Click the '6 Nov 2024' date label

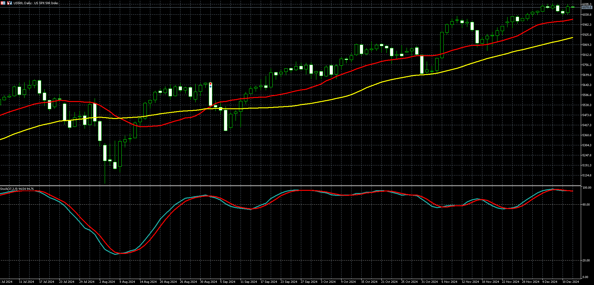coord(449,282)
